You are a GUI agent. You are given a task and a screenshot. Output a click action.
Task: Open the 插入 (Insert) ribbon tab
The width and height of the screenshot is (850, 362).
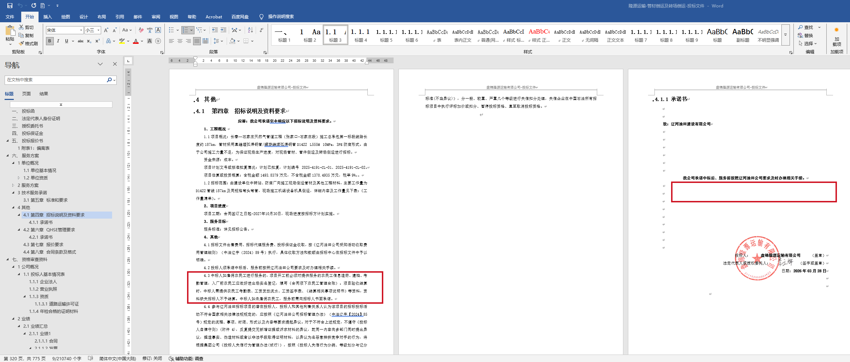tap(47, 17)
